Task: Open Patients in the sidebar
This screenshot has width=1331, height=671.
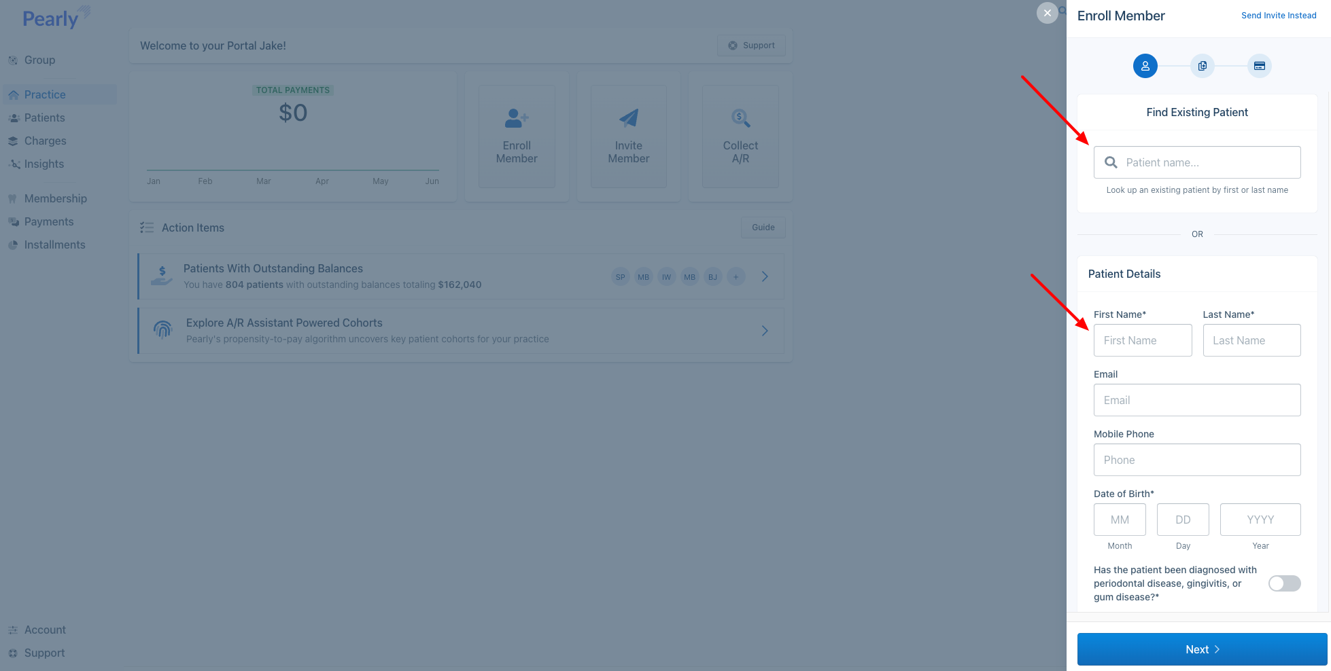Action: point(44,117)
